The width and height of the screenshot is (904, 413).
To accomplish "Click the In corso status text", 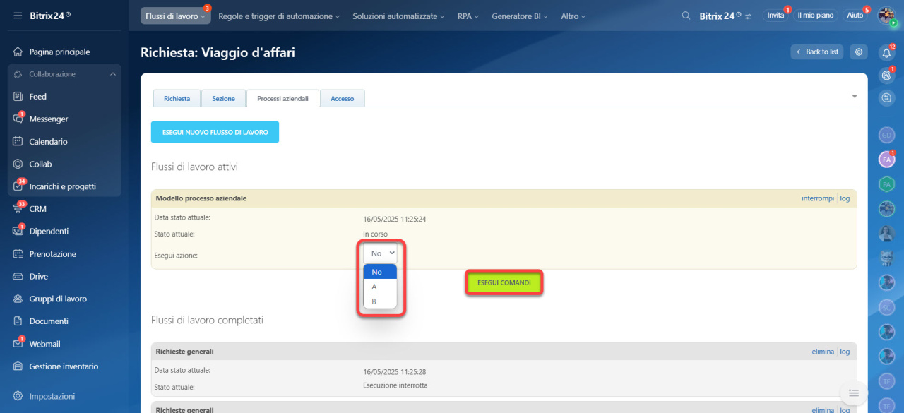I will click(375, 234).
